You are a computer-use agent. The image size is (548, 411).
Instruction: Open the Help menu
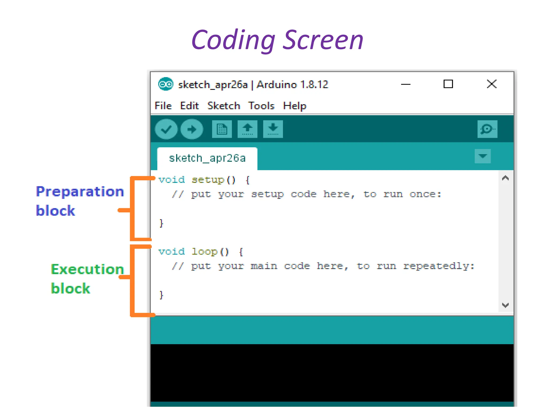(295, 106)
